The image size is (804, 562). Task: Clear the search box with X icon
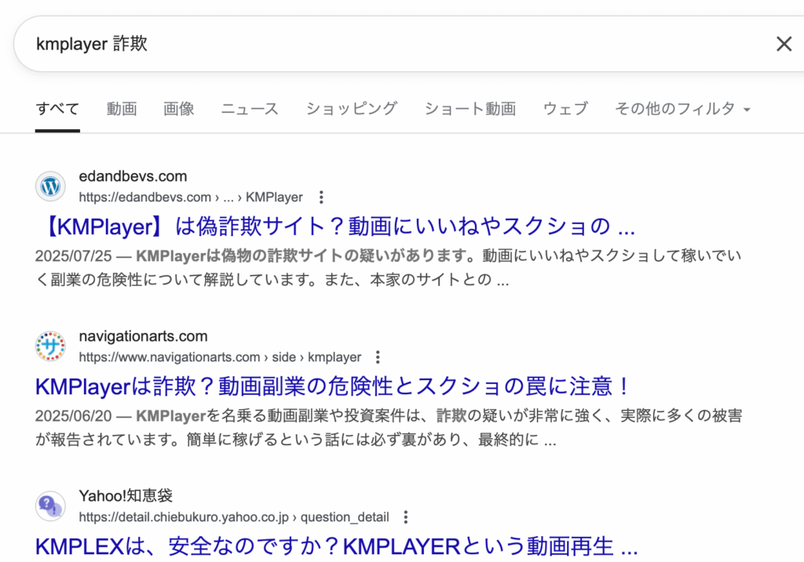pyautogui.click(x=784, y=44)
